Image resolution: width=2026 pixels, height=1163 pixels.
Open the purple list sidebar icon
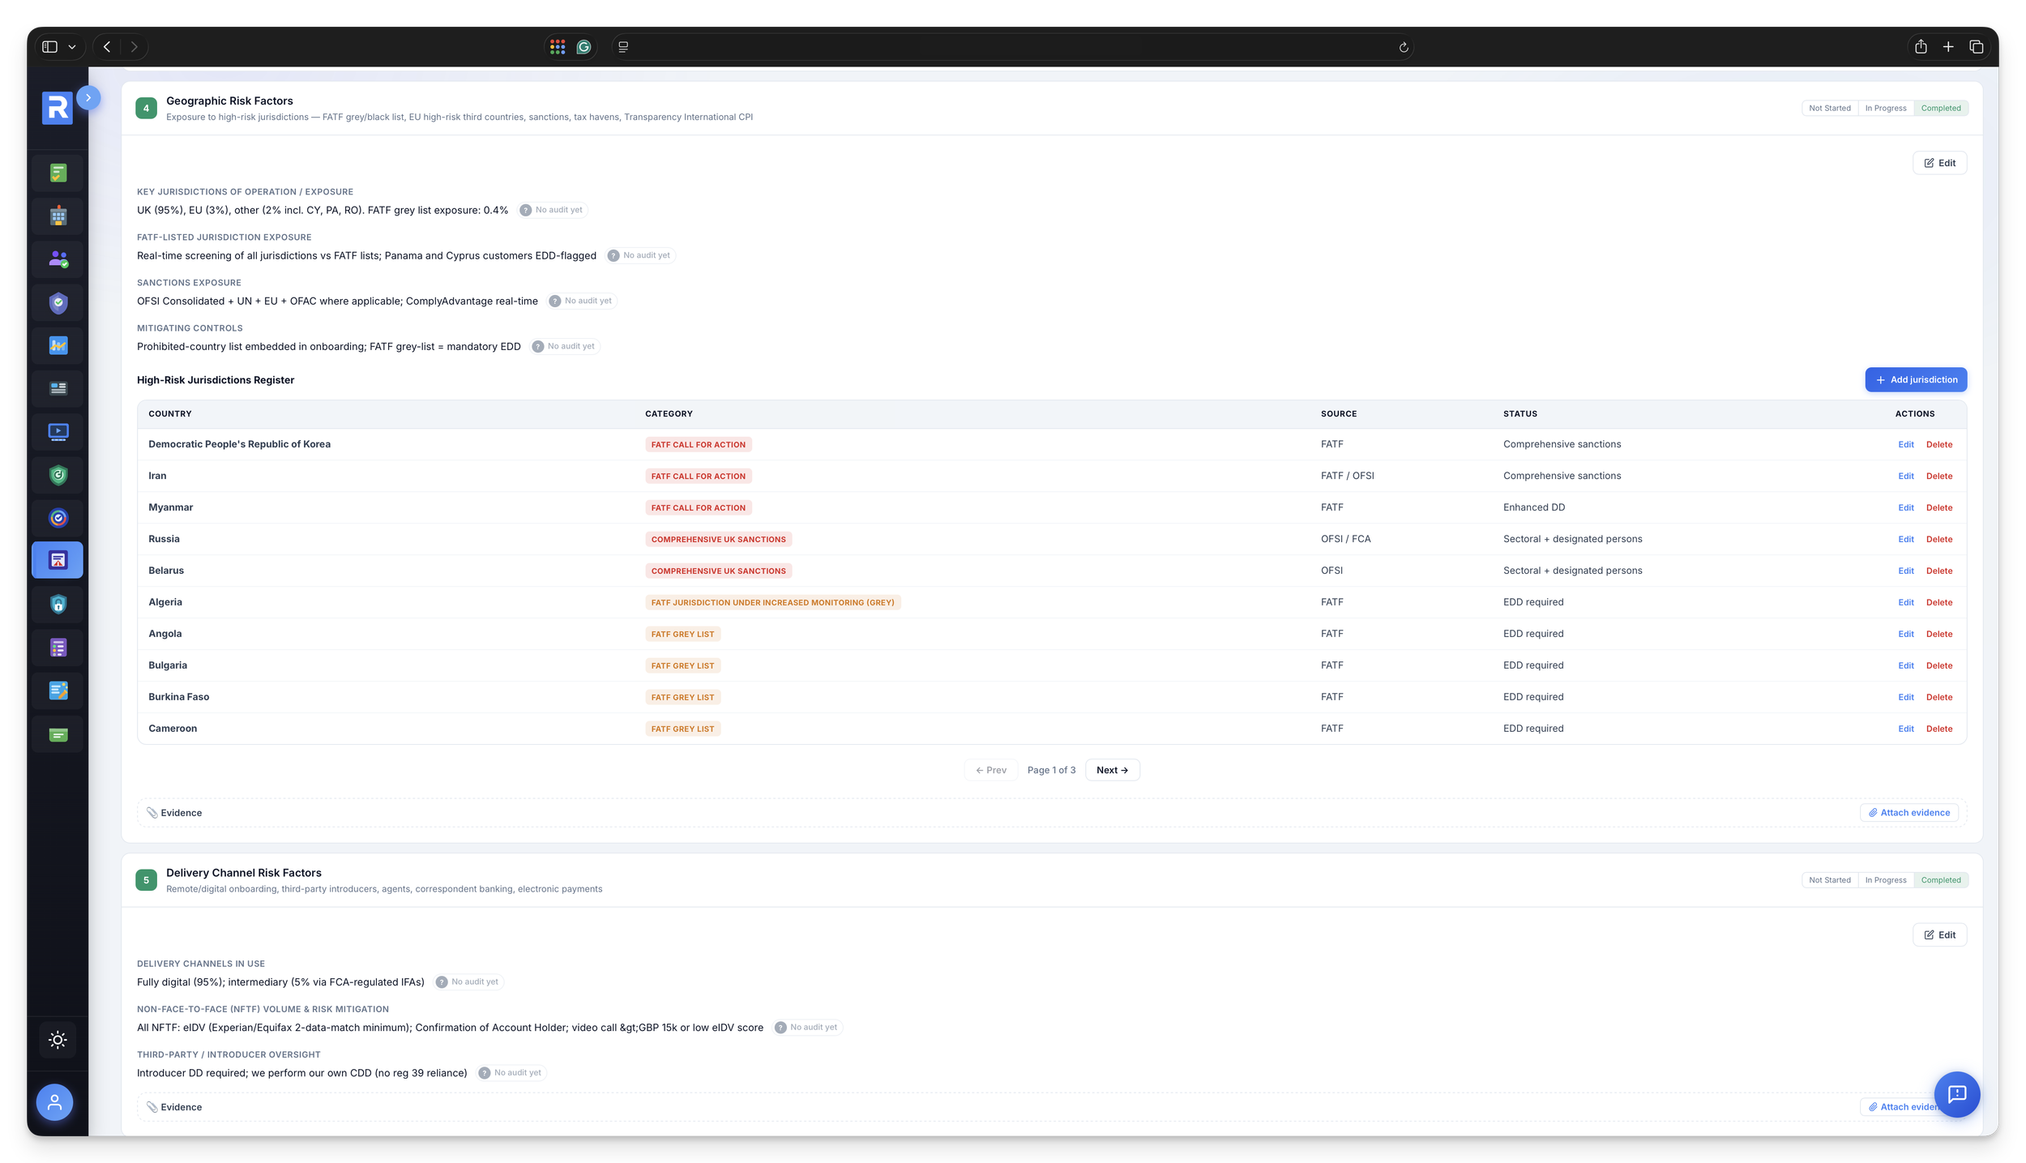[58, 648]
